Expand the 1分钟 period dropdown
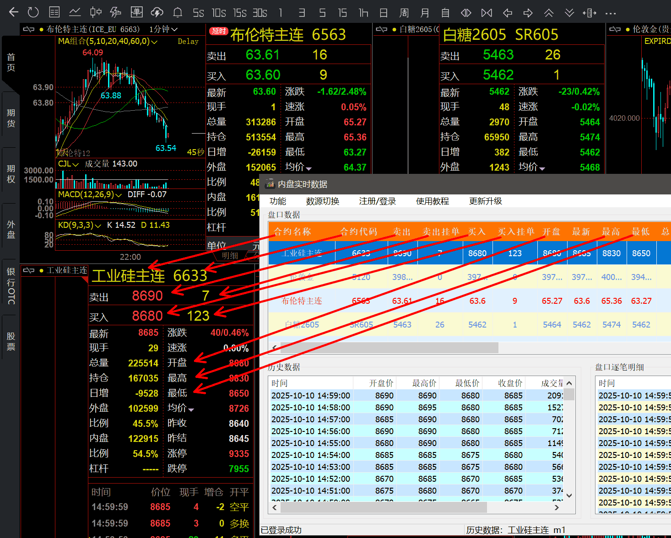 coord(163,29)
